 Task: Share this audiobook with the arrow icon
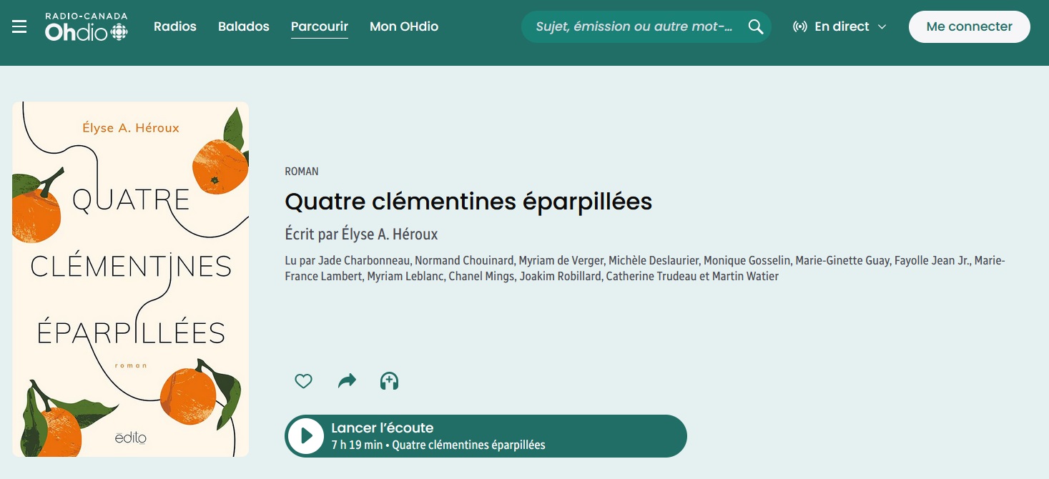coord(347,381)
